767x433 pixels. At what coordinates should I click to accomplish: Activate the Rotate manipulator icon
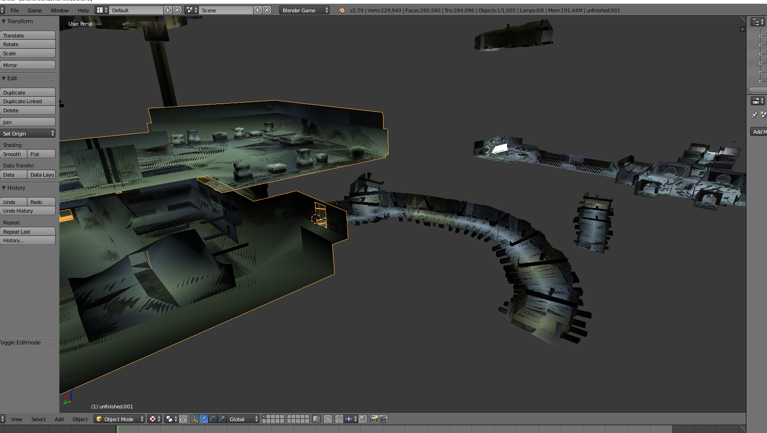(212, 419)
